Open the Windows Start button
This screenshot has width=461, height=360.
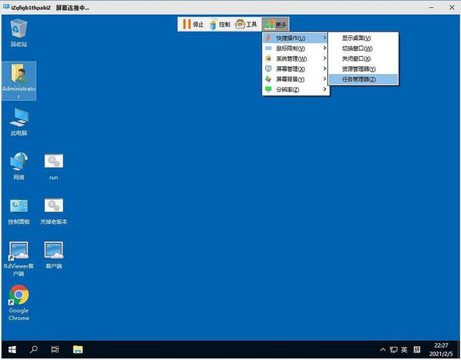point(12,349)
